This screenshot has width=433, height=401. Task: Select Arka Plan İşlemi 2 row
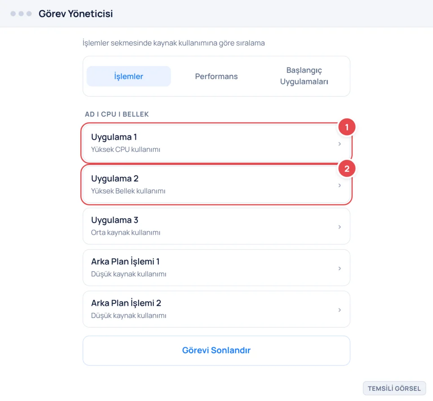216,309
